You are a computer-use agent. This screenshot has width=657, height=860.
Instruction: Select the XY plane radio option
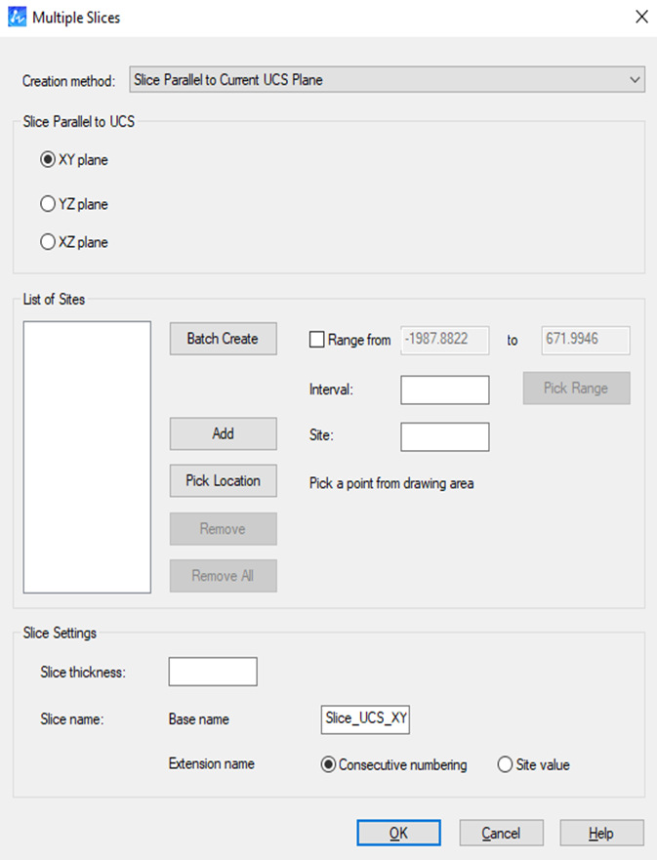coord(48,160)
